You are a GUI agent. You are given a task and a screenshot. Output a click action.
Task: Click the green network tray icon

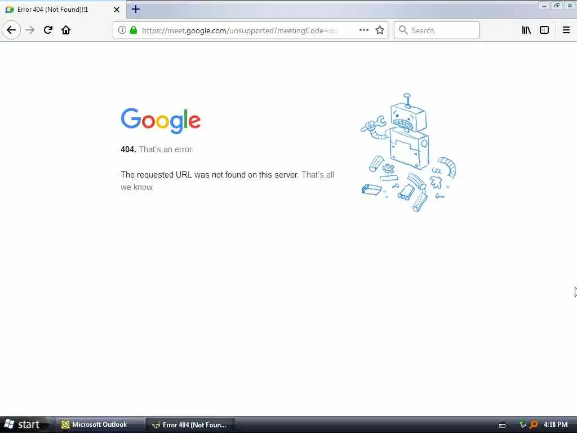(x=522, y=425)
